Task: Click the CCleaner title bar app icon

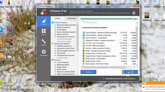Action: point(38,6)
